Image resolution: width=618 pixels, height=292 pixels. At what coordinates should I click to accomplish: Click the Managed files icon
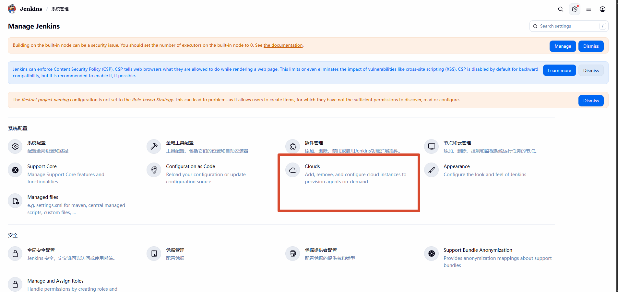point(15,201)
